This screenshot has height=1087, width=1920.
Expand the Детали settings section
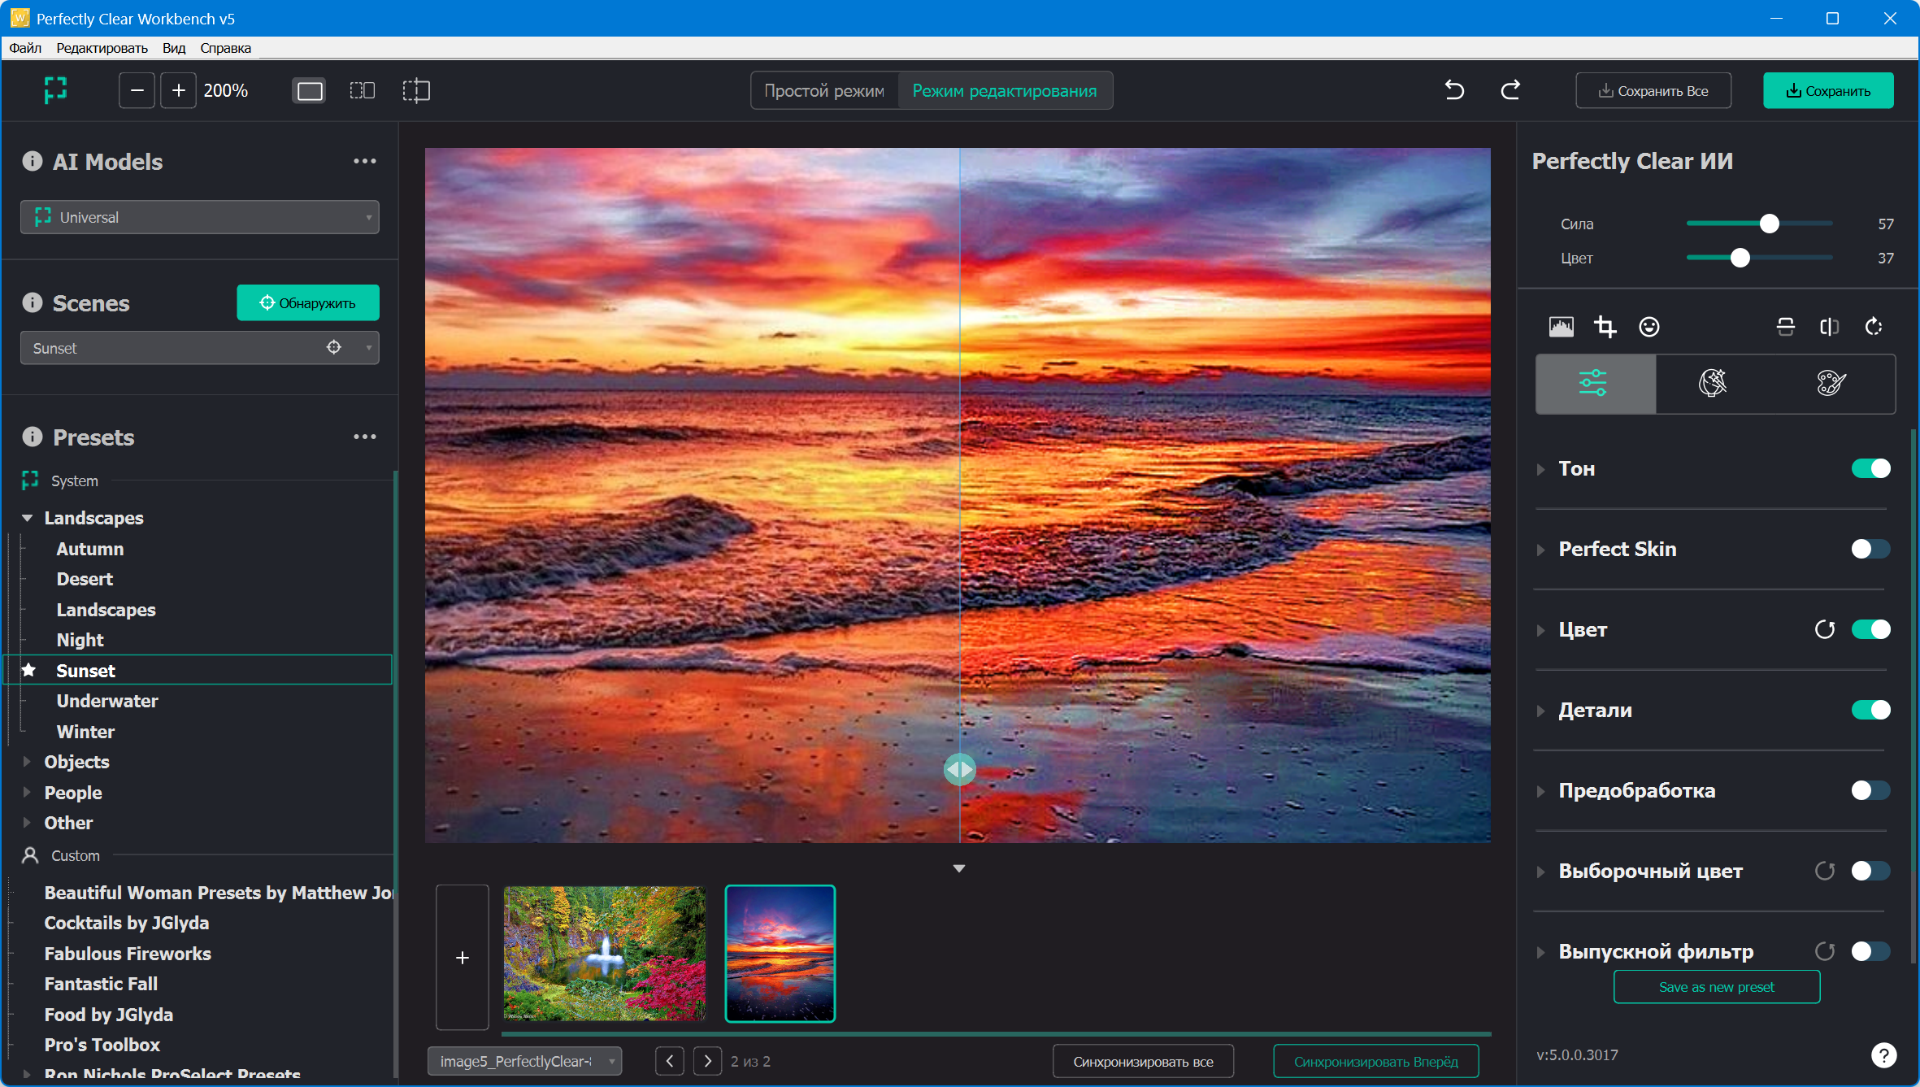[x=1540, y=711]
